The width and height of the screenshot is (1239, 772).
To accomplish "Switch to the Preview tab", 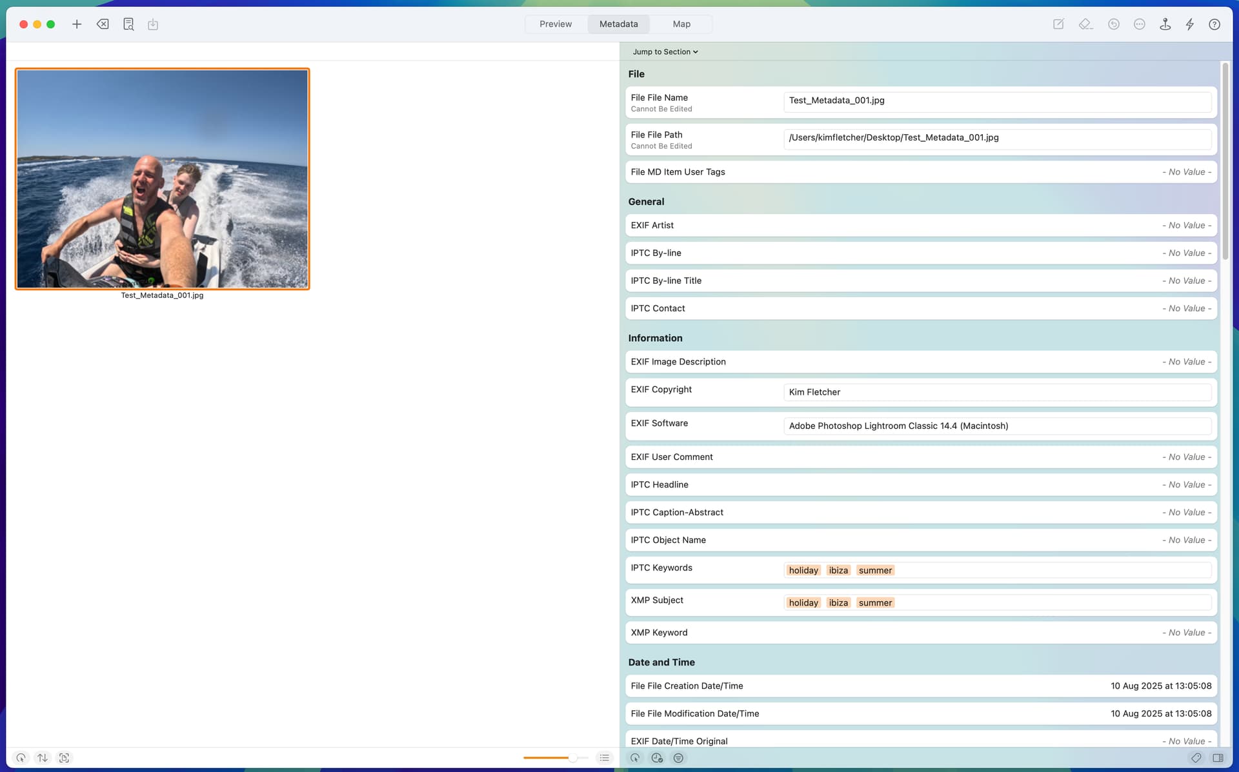I will pyautogui.click(x=556, y=24).
